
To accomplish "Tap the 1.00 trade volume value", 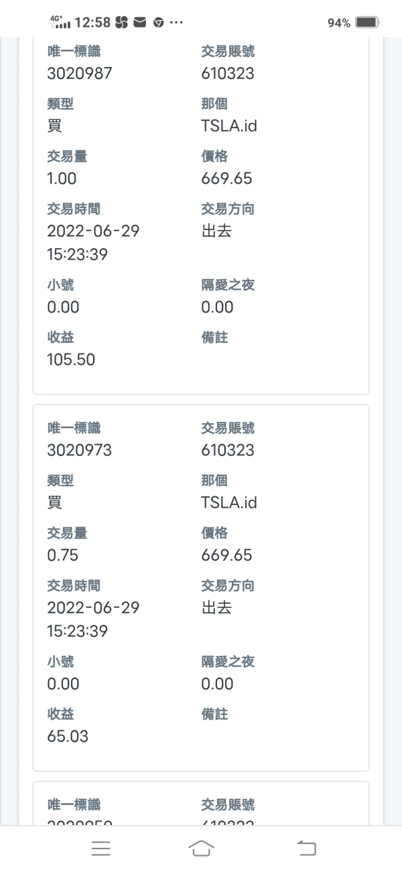I will point(62,178).
